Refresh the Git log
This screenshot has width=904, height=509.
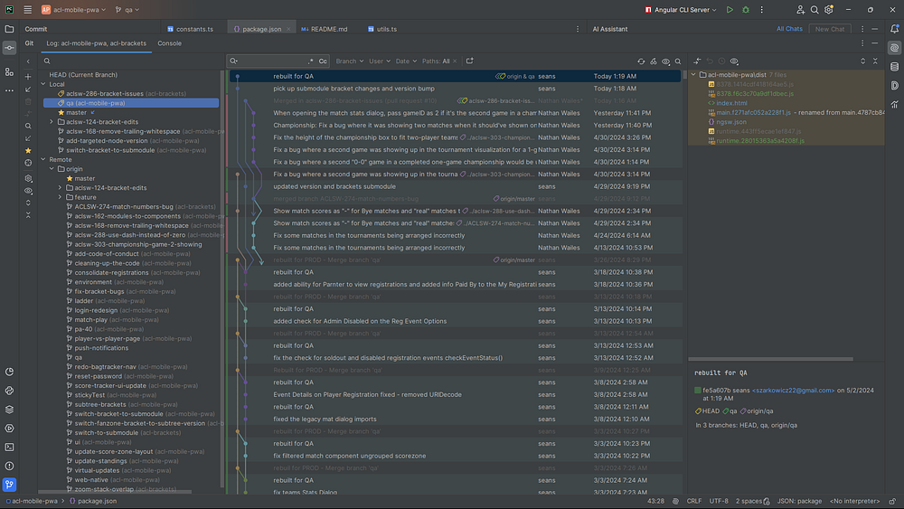(641, 61)
